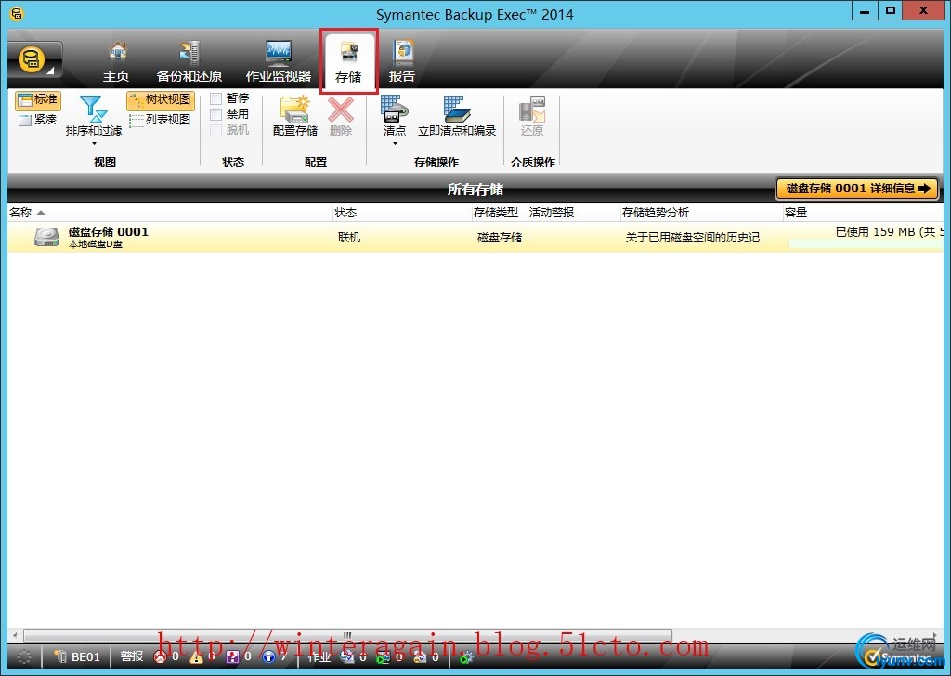Enable 列表视图 list view
Screen dimensions: 951x676
tap(161, 120)
